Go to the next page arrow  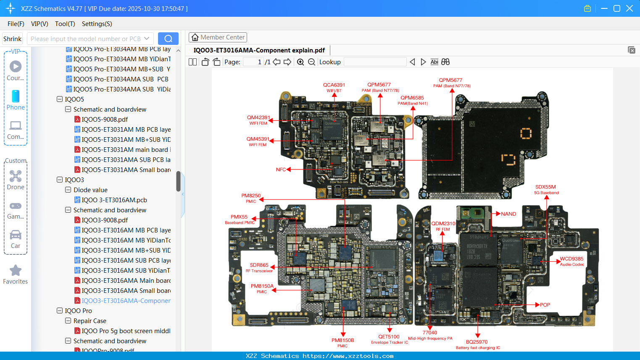(287, 62)
